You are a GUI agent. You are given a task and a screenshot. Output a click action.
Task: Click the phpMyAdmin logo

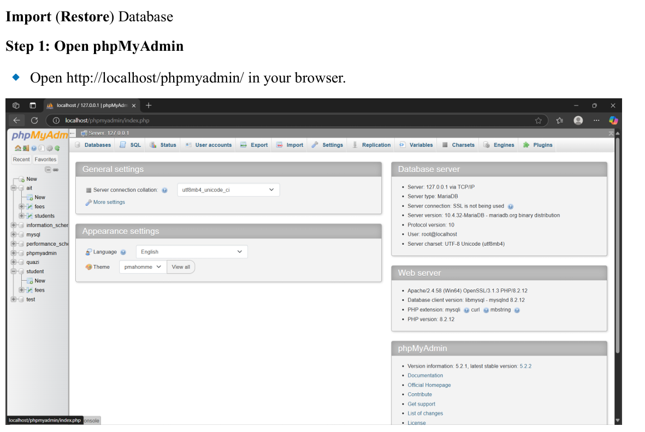point(39,135)
